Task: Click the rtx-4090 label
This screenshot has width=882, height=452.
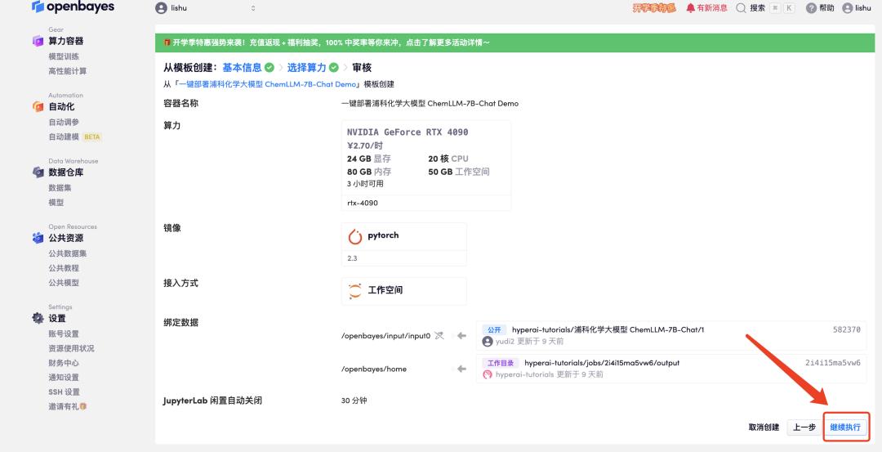Action: coord(363,203)
